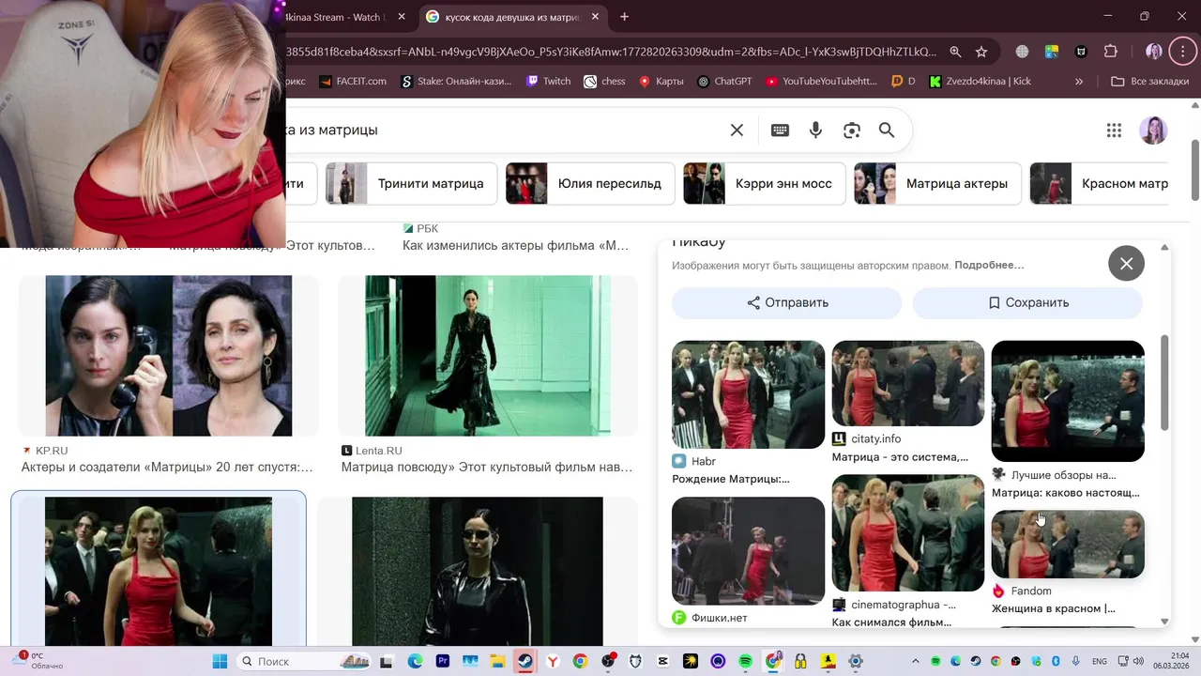Viewport: 1201px width, 676px height.
Task: Switch to the 4kinaa Stream tab
Action: pos(338,17)
